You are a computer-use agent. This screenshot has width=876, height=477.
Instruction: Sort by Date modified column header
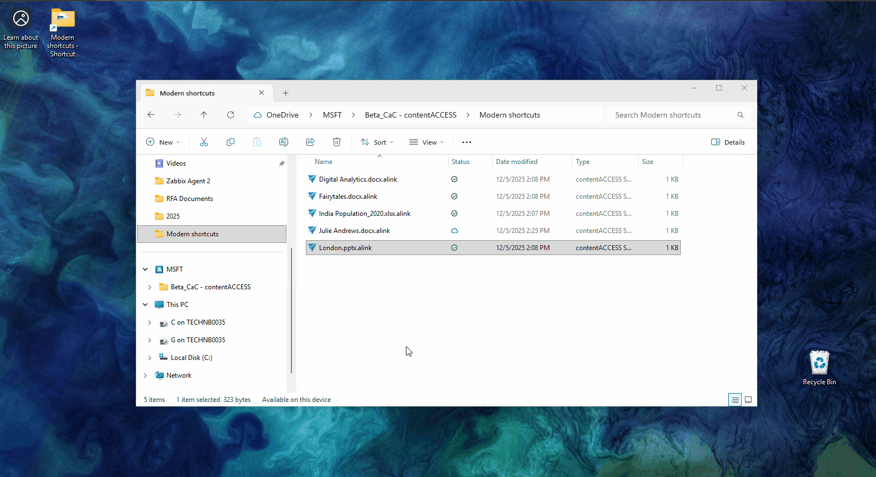point(517,162)
